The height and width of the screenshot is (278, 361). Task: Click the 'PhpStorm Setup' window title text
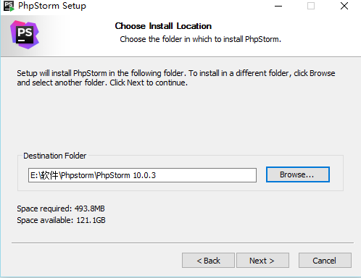point(52,6)
